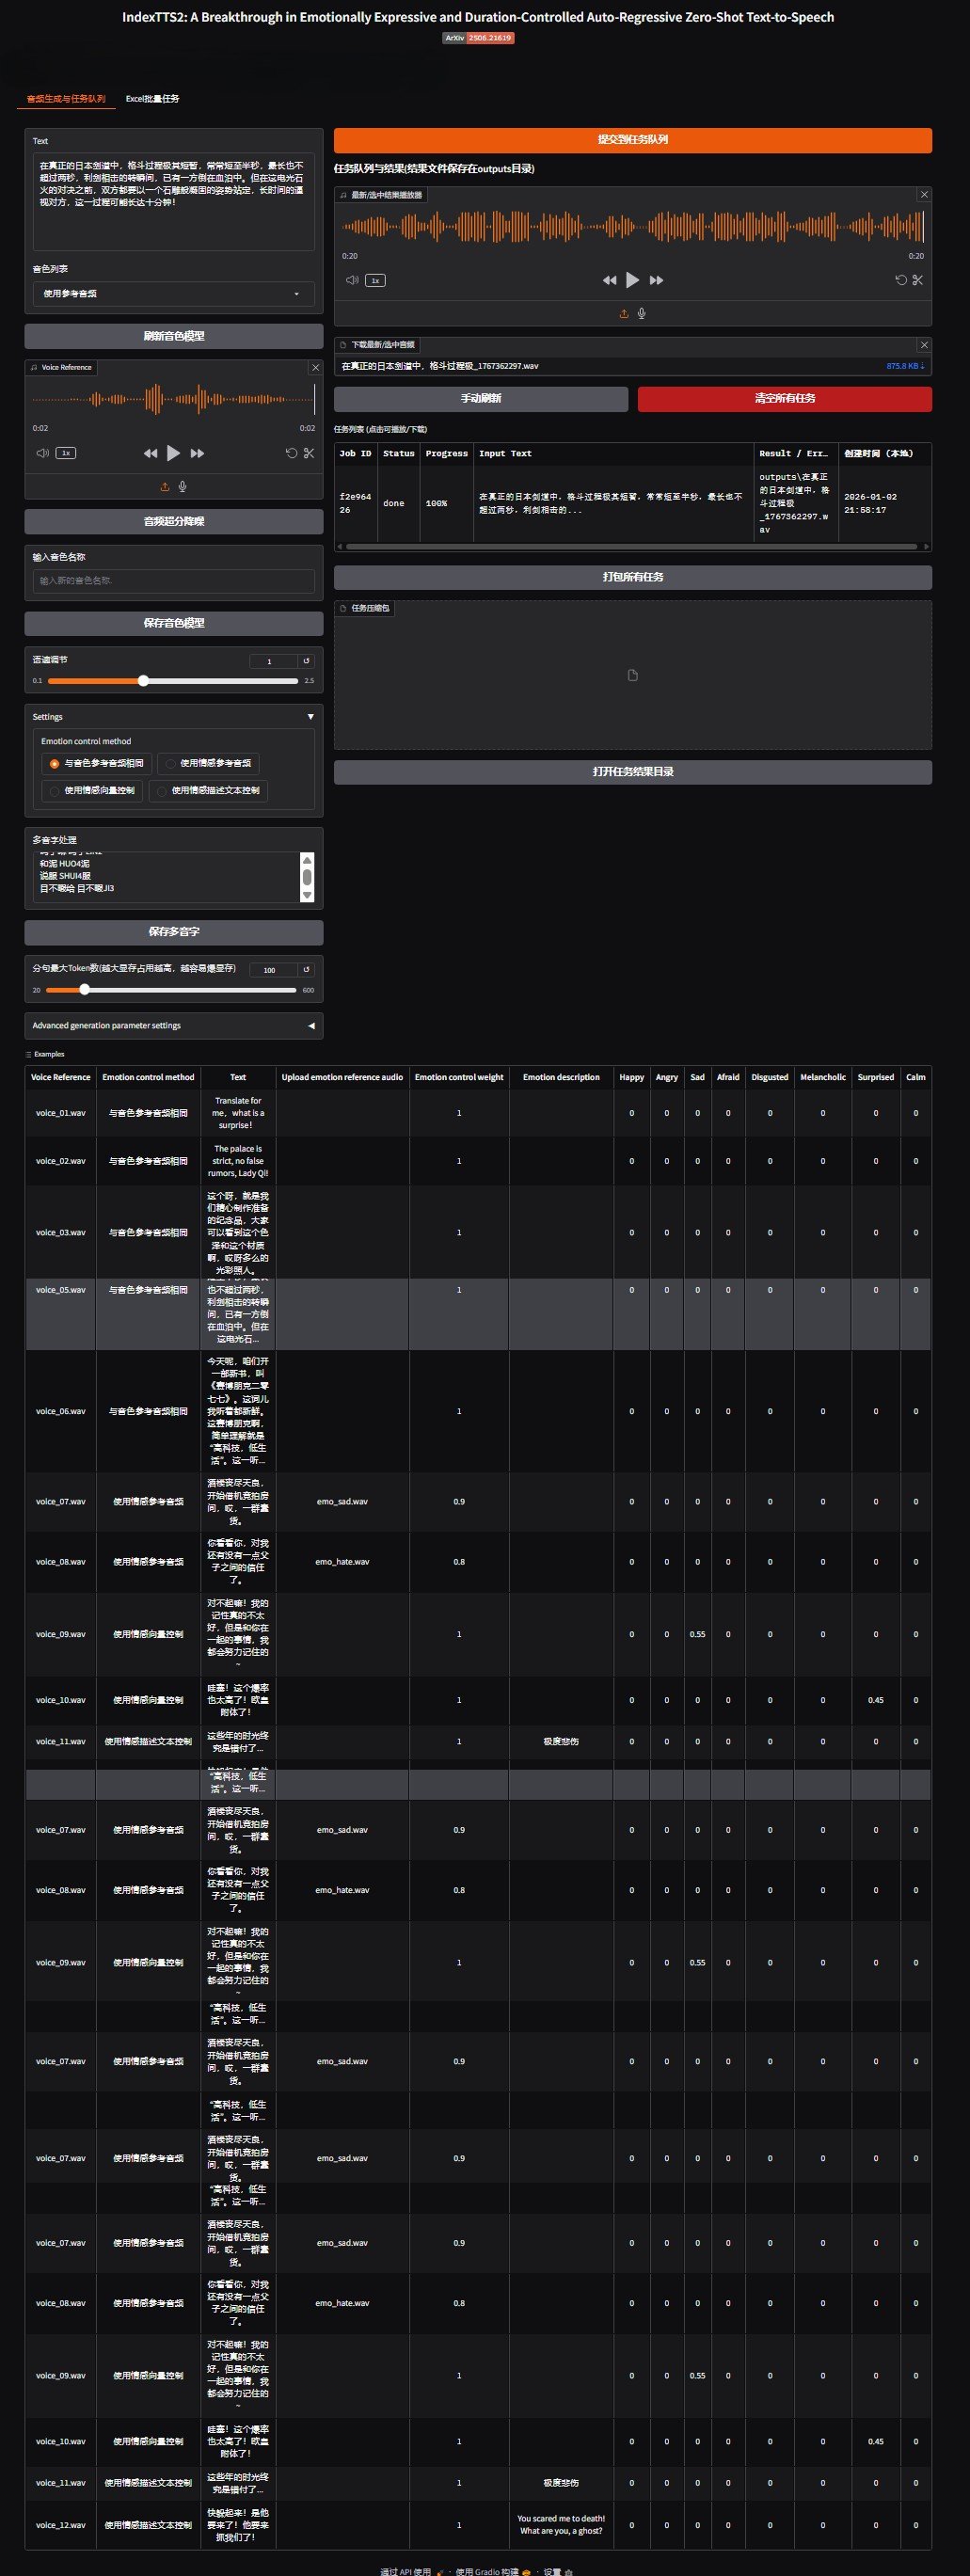970x2576 pixels.
Task: Click the microphone record icon under Voice Reference
Action: (183, 487)
